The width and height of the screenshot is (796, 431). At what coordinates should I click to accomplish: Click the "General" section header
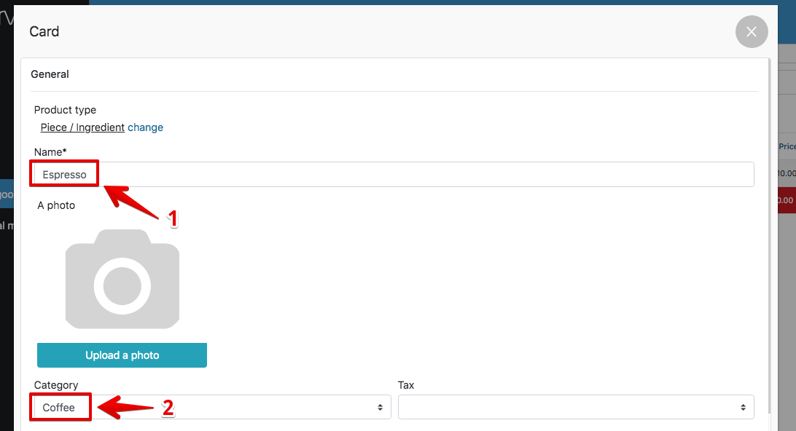pos(50,74)
